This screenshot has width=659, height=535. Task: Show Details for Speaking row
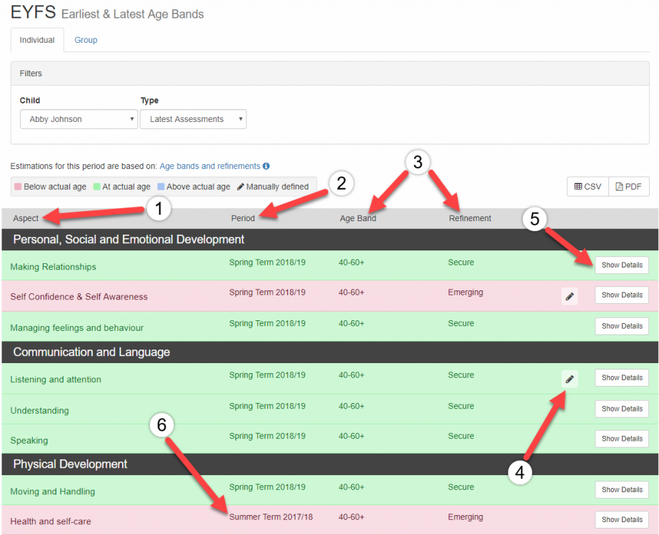point(621,439)
